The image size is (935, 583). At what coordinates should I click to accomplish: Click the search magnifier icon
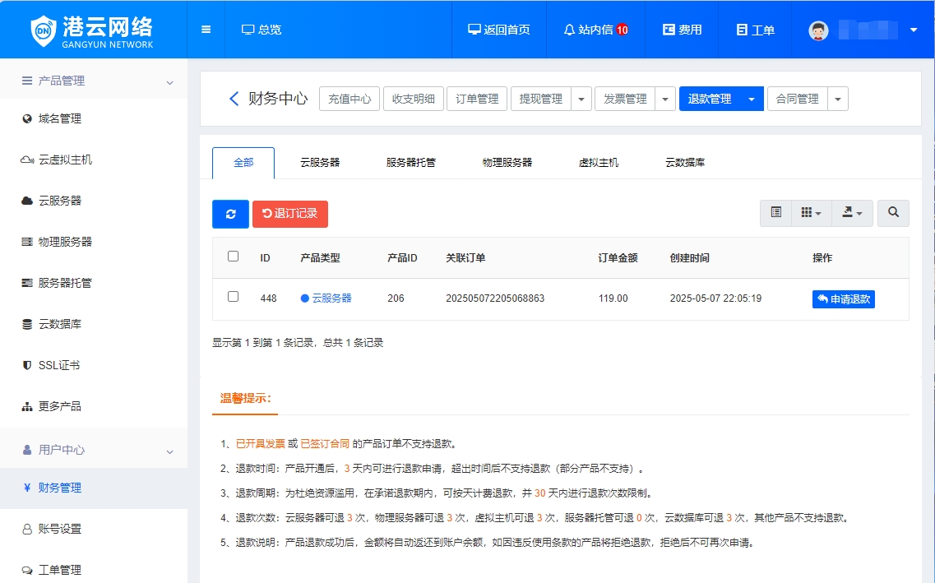tap(893, 212)
